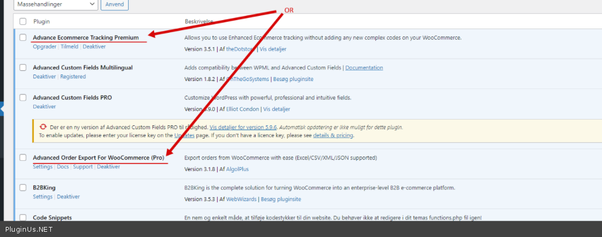The width and height of the screenshot is (602, 237).
Task: Open Docs link for Advanced Order Export
Action: pyautogui.click(x=63, y=167)
